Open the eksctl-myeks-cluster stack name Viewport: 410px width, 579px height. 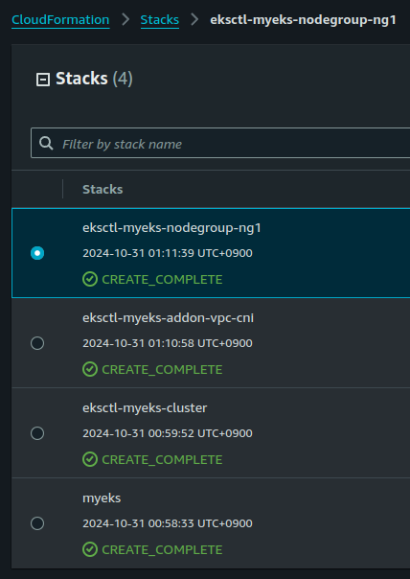pyautogui.click(x=145, y=408)
